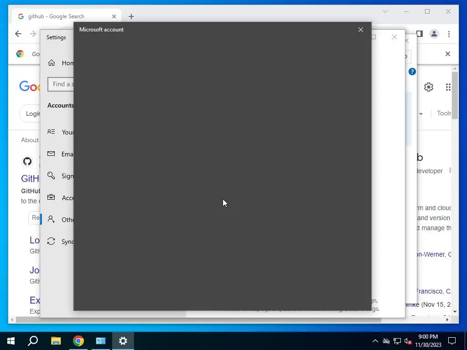467x350 pixels.
Task: Open File Explorer from taskbar
Action: coord(56,341)
